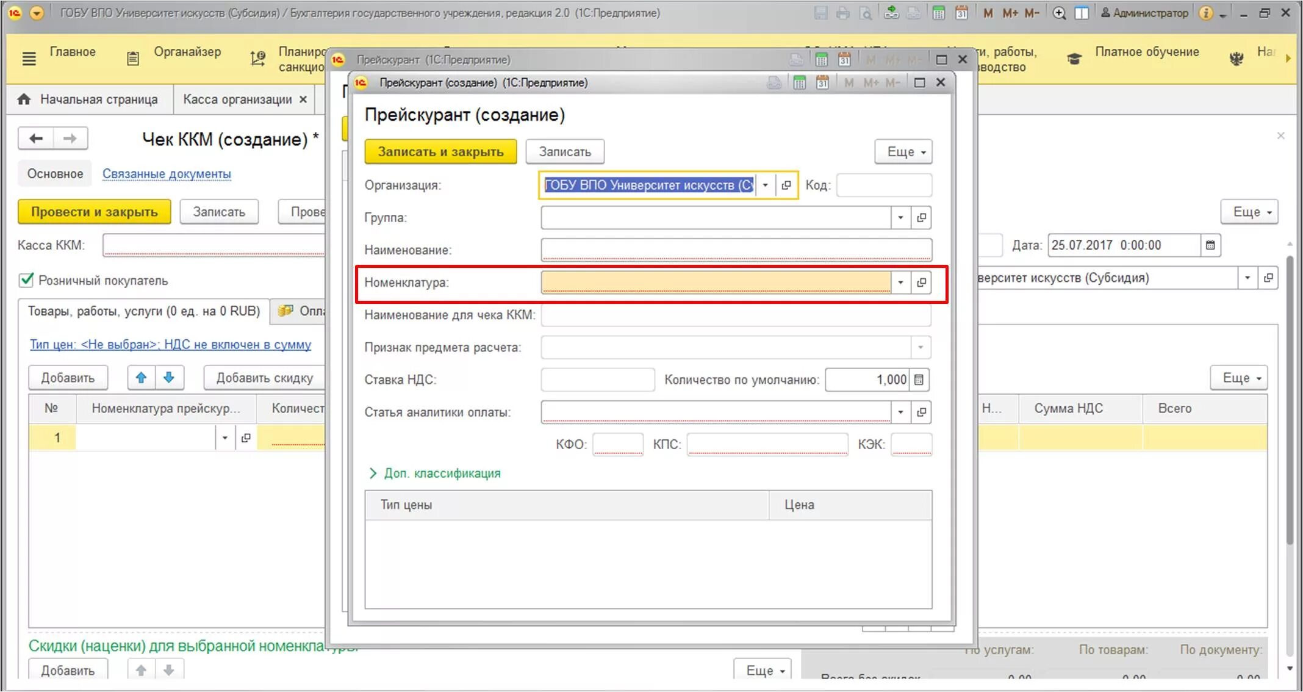
Task: Click into Наименование input field
Action: click(x=735, y=250)
